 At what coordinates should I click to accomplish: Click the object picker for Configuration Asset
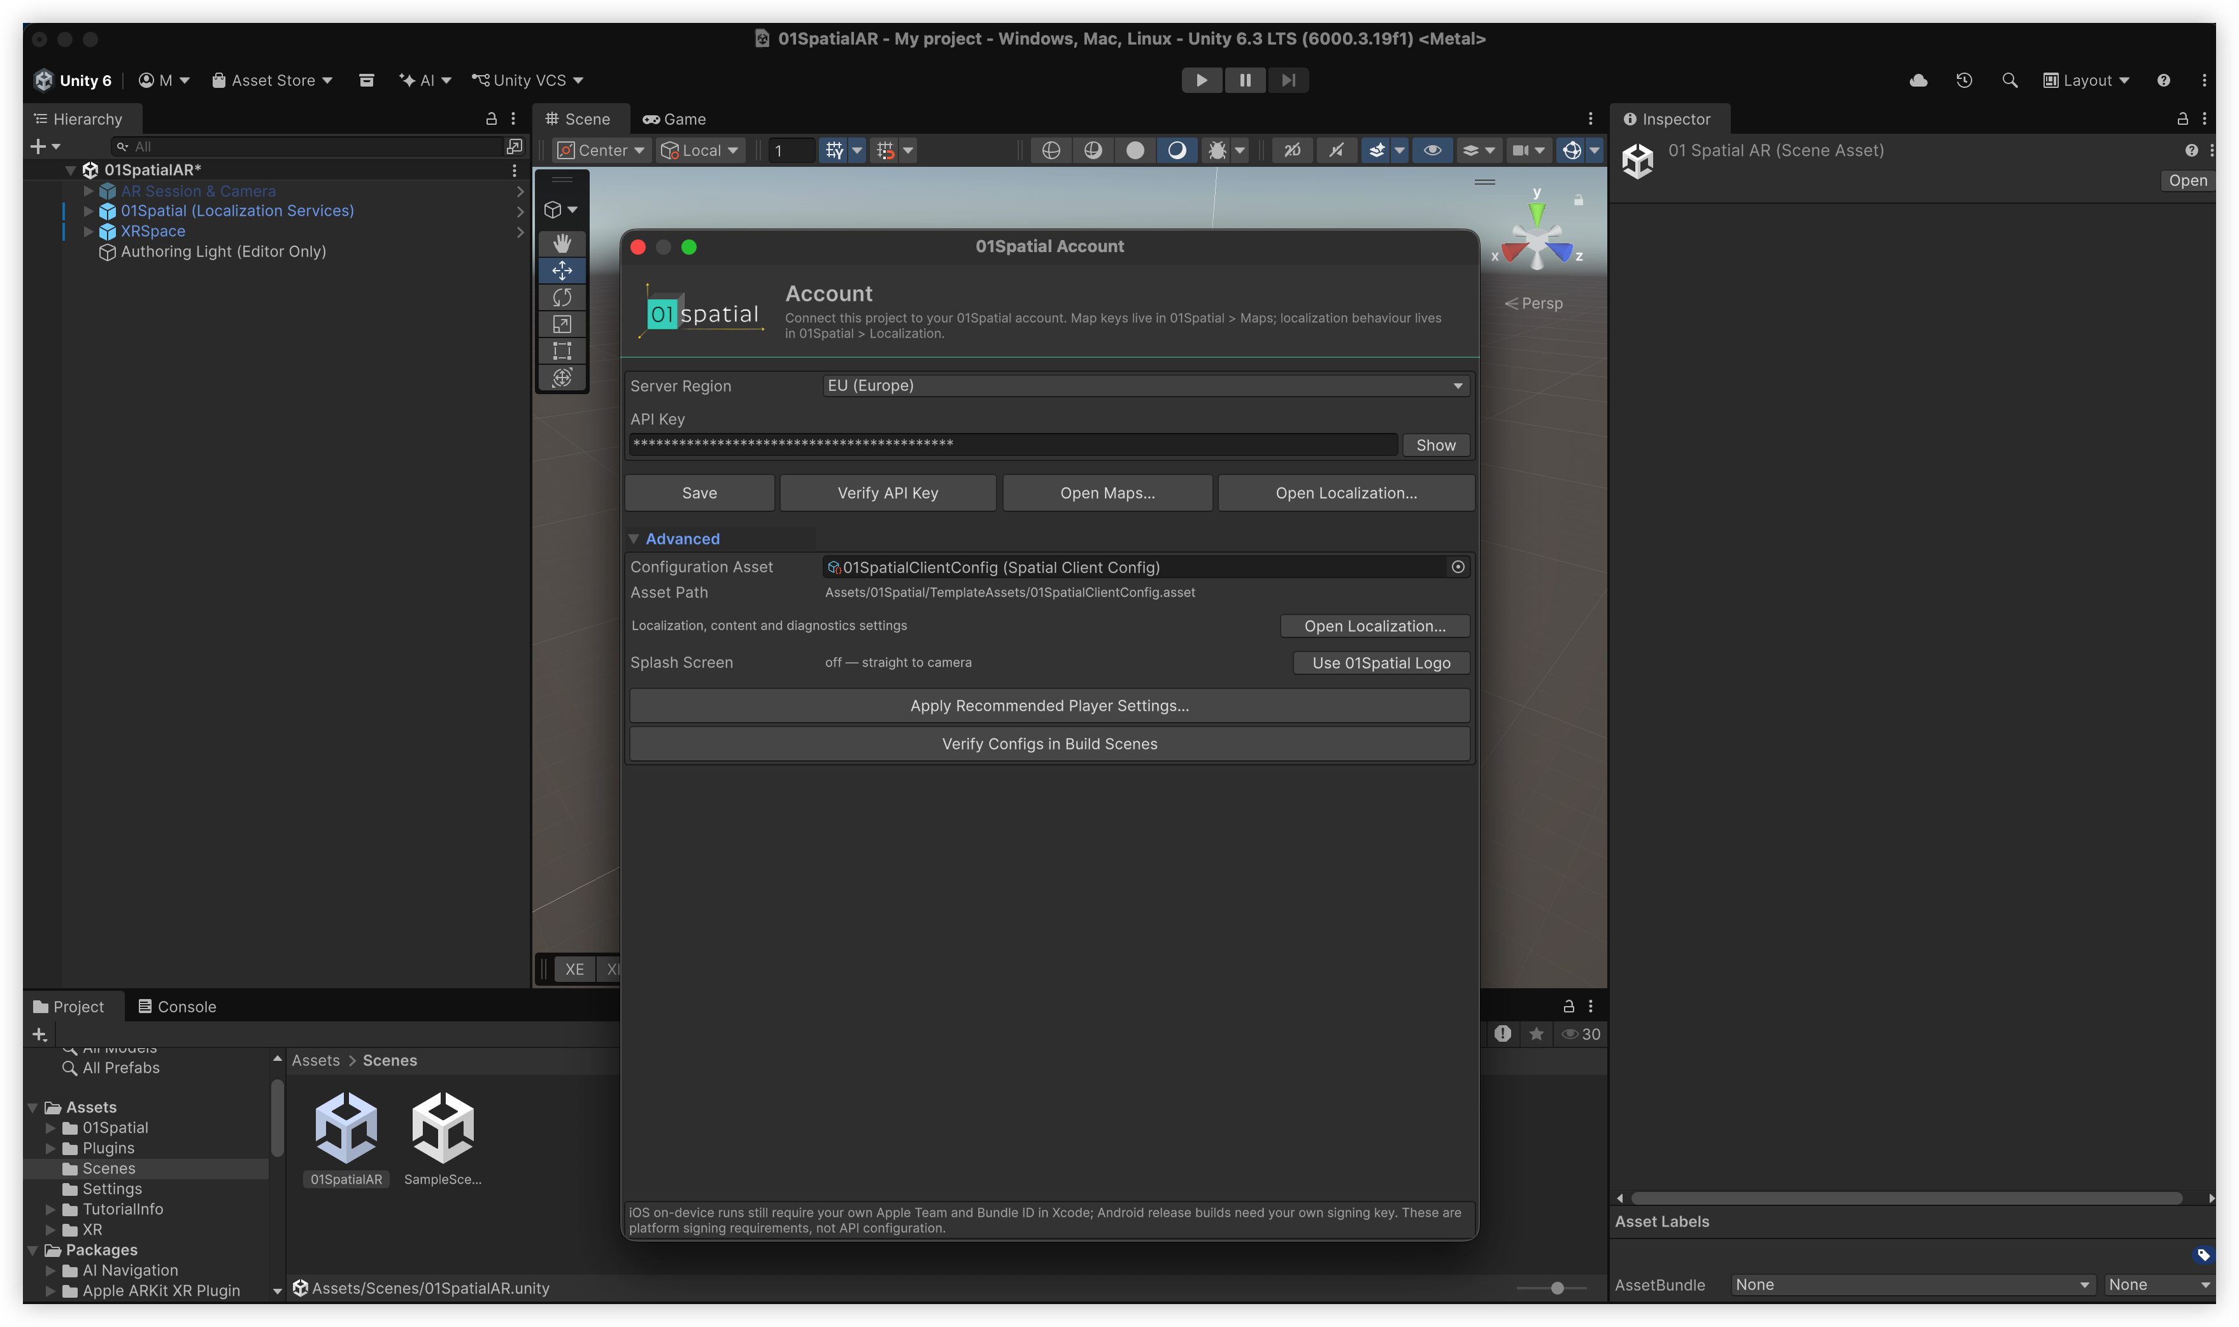click(x=1458, y=567)
